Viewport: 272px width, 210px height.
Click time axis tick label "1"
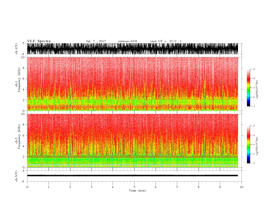(48, 187)
